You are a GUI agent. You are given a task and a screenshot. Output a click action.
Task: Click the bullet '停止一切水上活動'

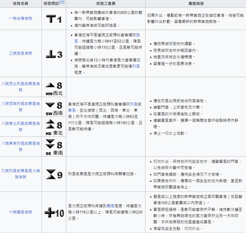click(170, 133)
